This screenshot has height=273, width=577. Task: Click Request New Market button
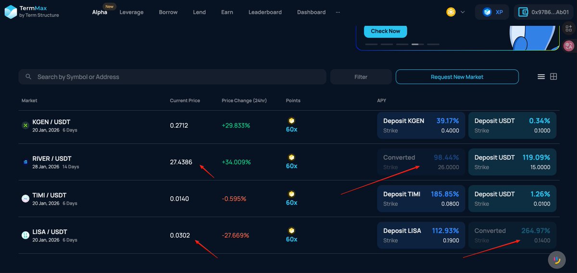point(457,77)
